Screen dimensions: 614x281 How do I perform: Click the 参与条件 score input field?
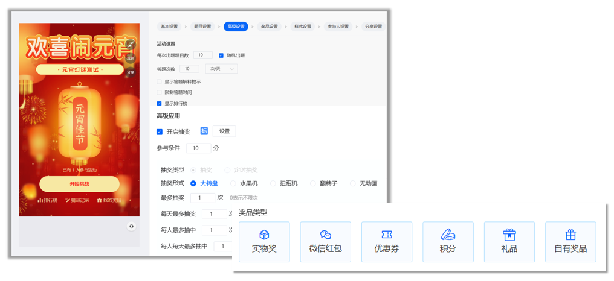pos(199,148)
